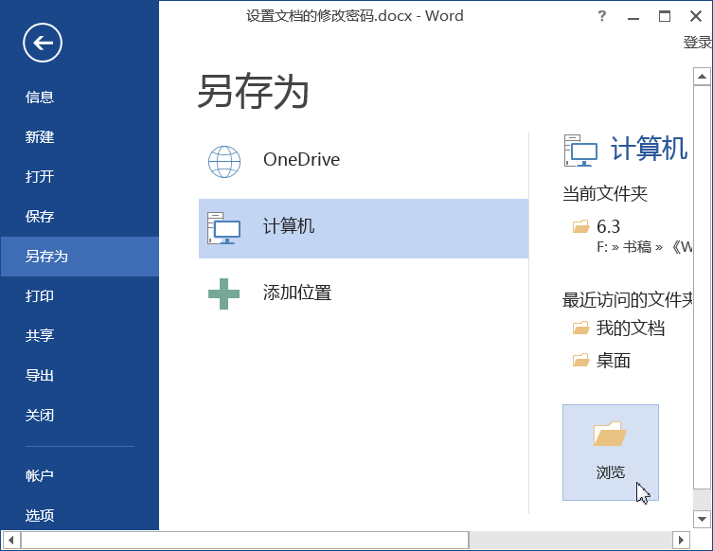The width and height of the screenshot is (713, 551).
Task: Click the vertical scrollbar down arrow
Action: coord(702,519)
